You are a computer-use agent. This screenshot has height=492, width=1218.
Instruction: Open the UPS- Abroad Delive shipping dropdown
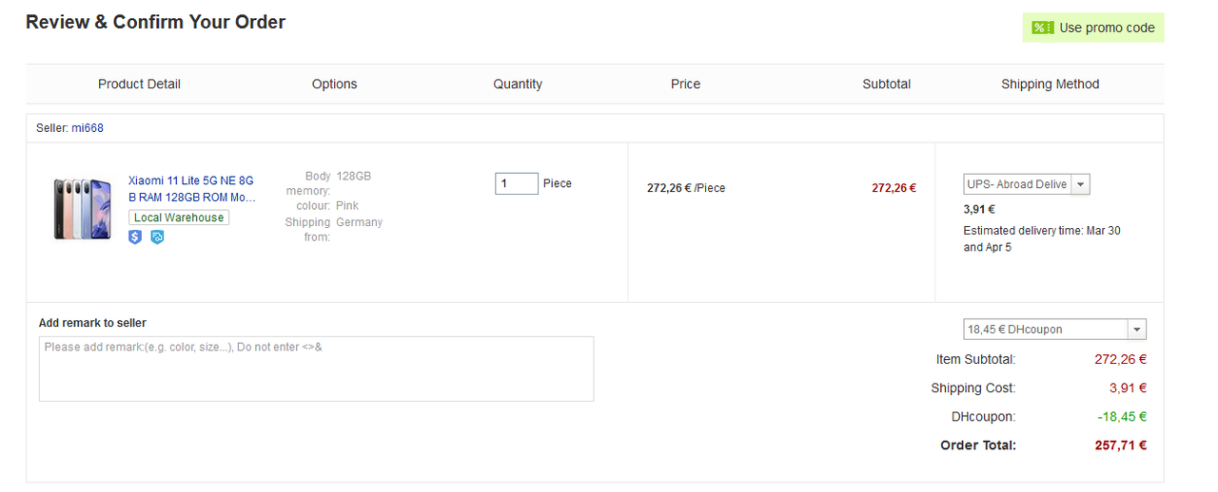tap(1026, 184)
